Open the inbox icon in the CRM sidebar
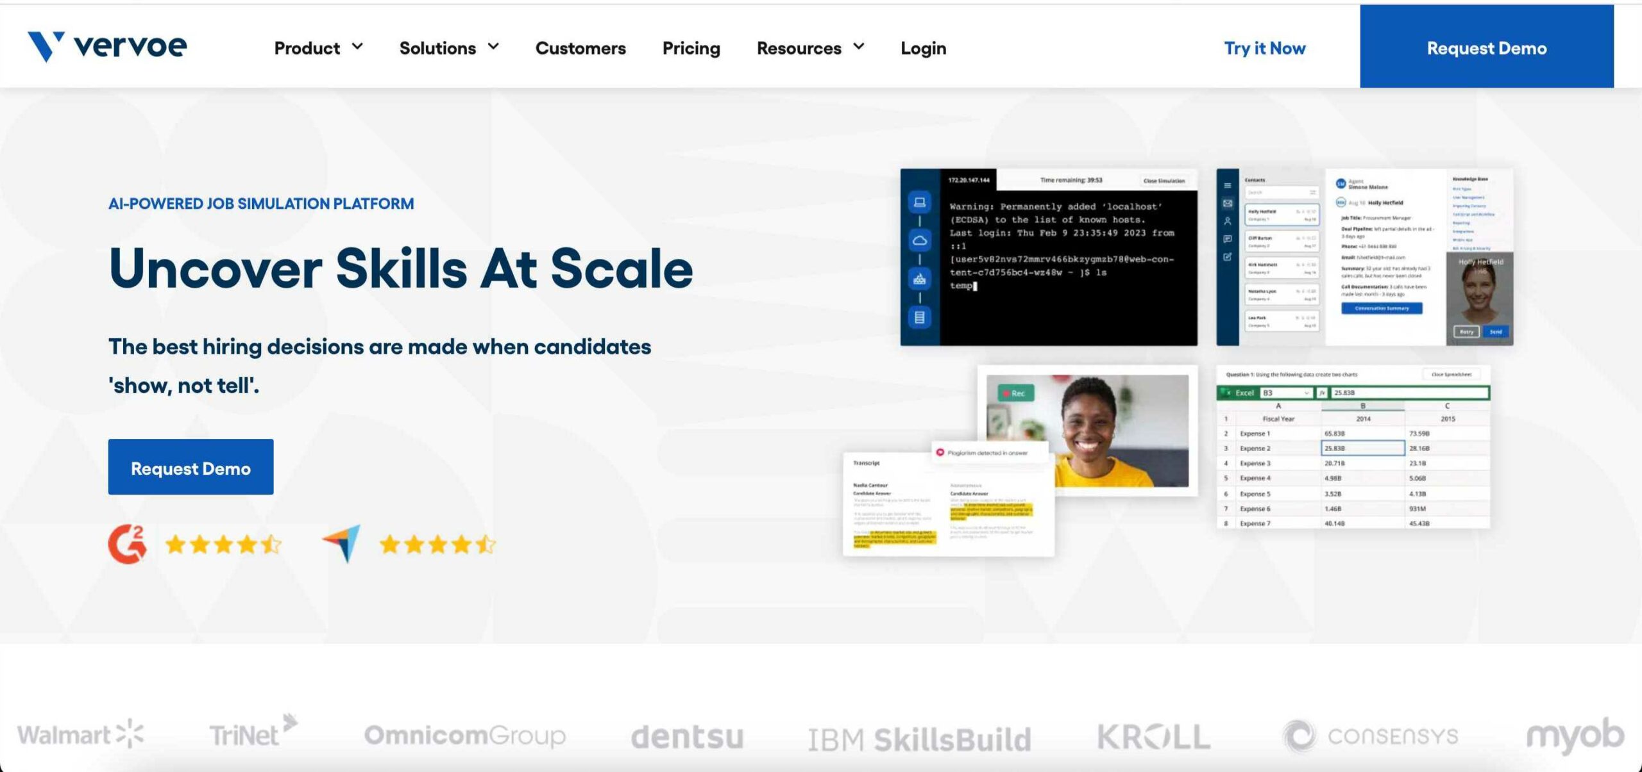 coord(1228,204)
